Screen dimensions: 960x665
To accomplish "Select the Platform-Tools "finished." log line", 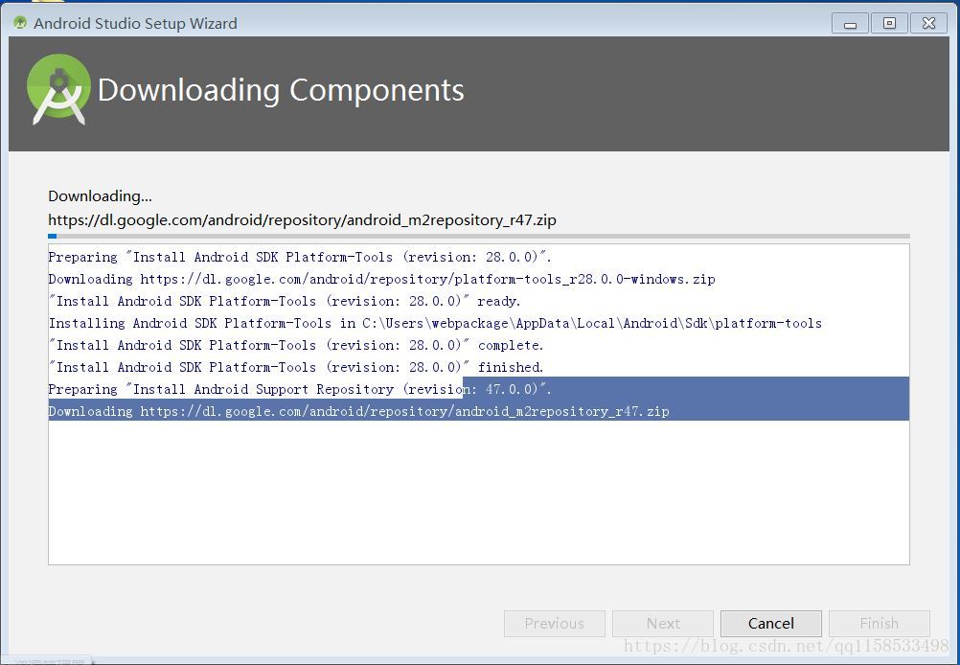I will coord(296,367).
